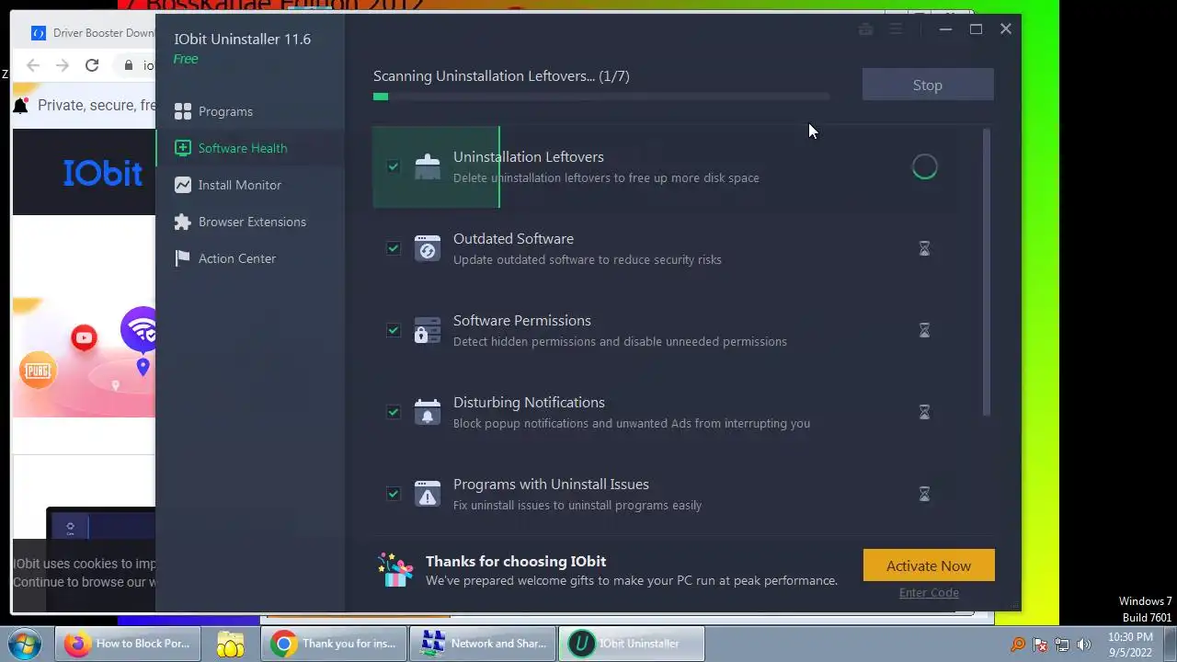This screenshot has height=662, width=1177.
Task: Uncheck the Outdated Software checkbox
Action: point(394,248)
